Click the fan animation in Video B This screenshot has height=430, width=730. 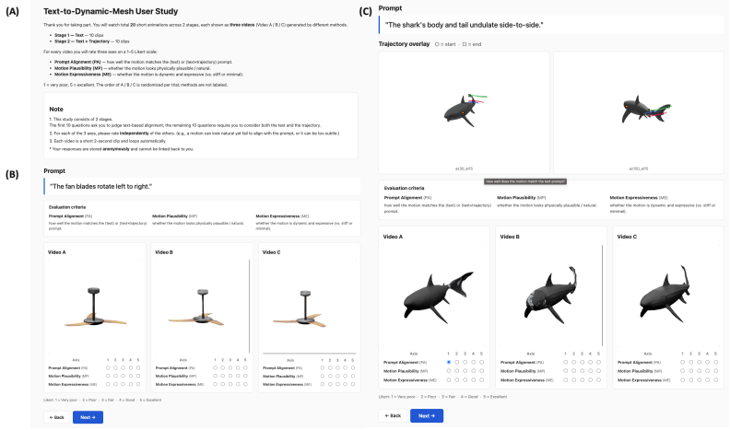click(202, 306)
